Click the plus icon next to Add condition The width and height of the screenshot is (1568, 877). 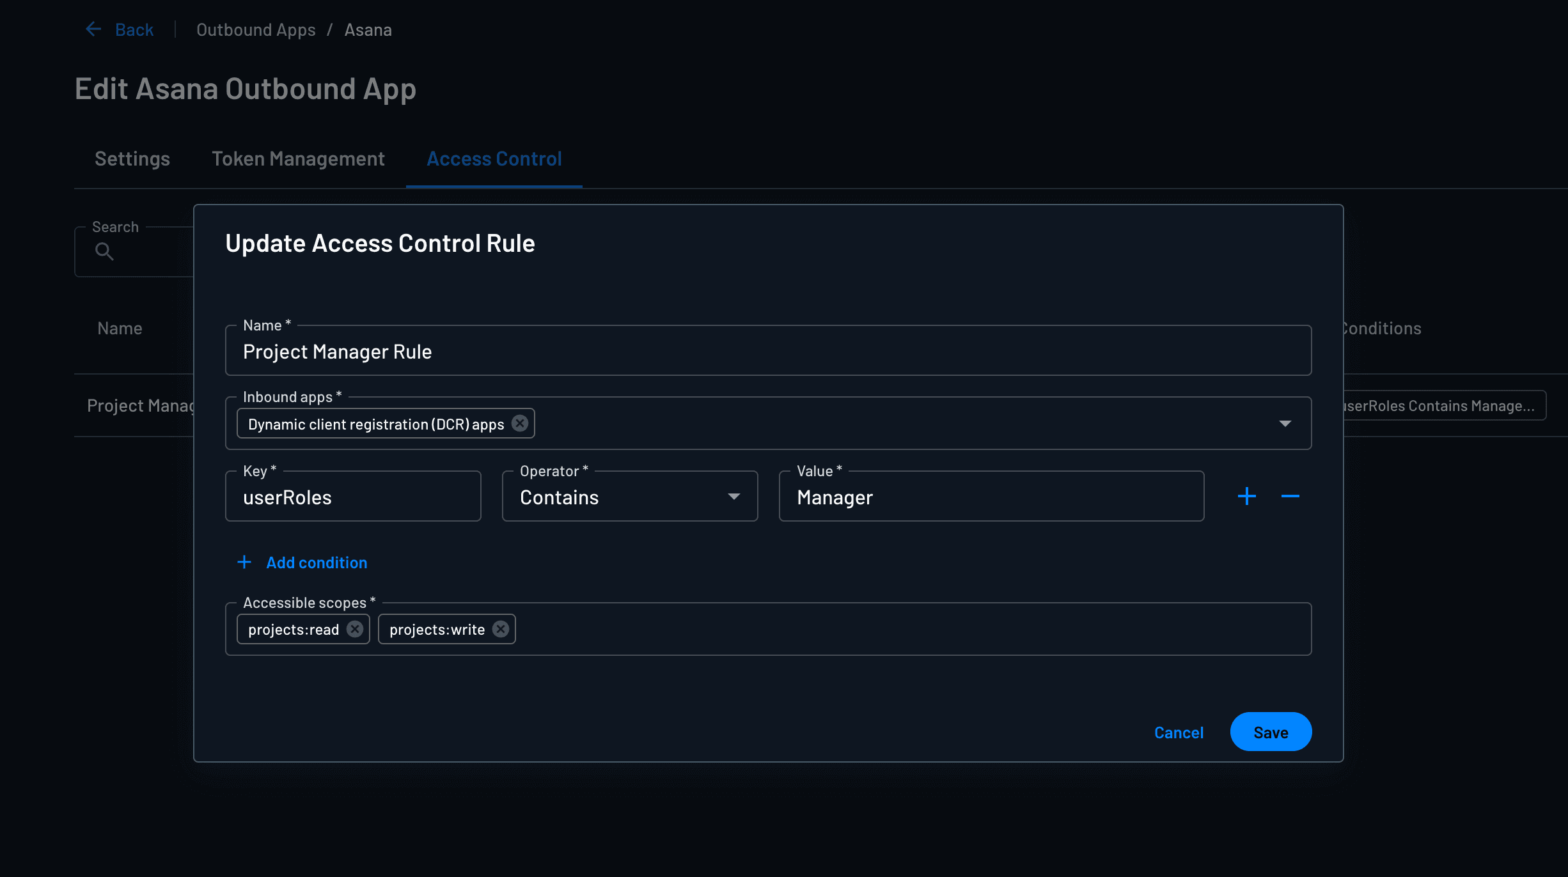tap(244, 563)
